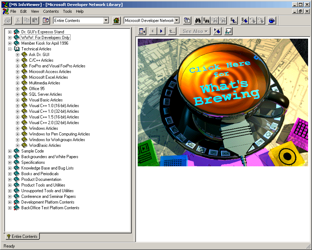This screenshot has width=312, height=250.
Task: Open the Tools menu
Action: [67, 11]
